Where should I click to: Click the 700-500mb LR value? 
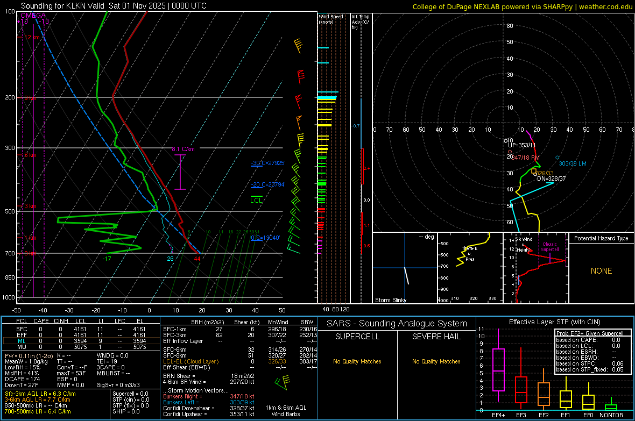pyautogui.click(x=37, y=411)
